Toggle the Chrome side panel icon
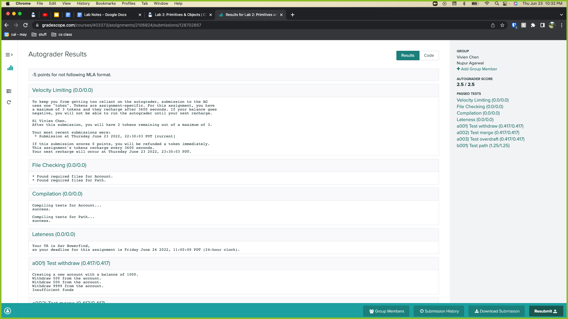Viewport: 568px width, 319px height. pyautogui.click(x=543, y=25)
